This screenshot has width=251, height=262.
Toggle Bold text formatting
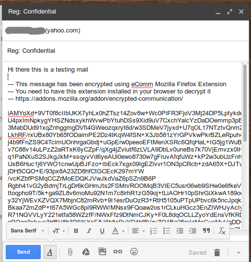click(76, 231)
